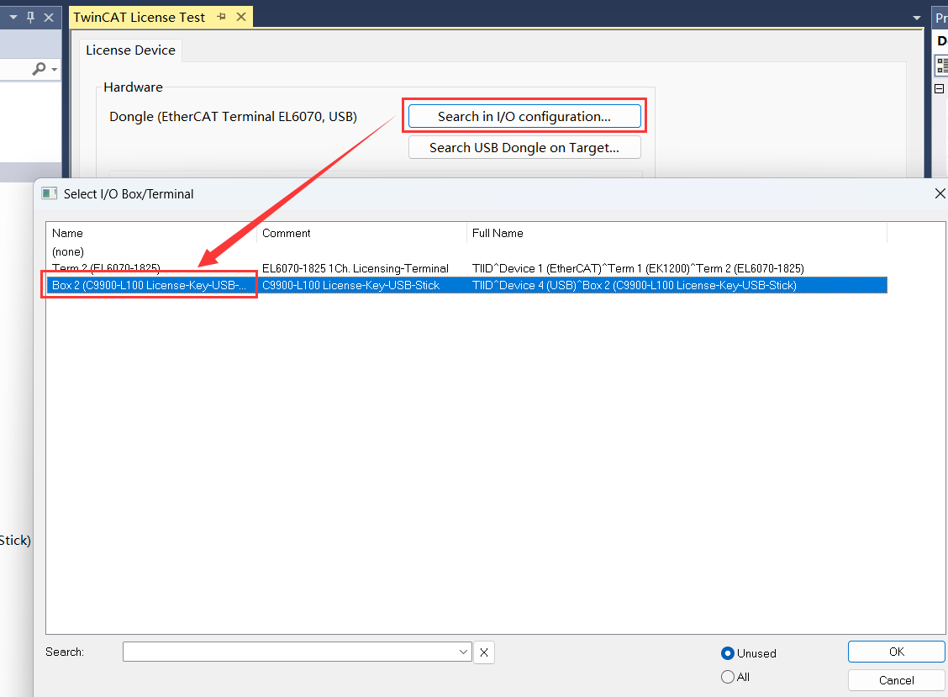Viewport: 948px width, 697px height.
Task: Click the C9900-L100 License-Key-USB-Stick comment cell
Action: (350, 286)
